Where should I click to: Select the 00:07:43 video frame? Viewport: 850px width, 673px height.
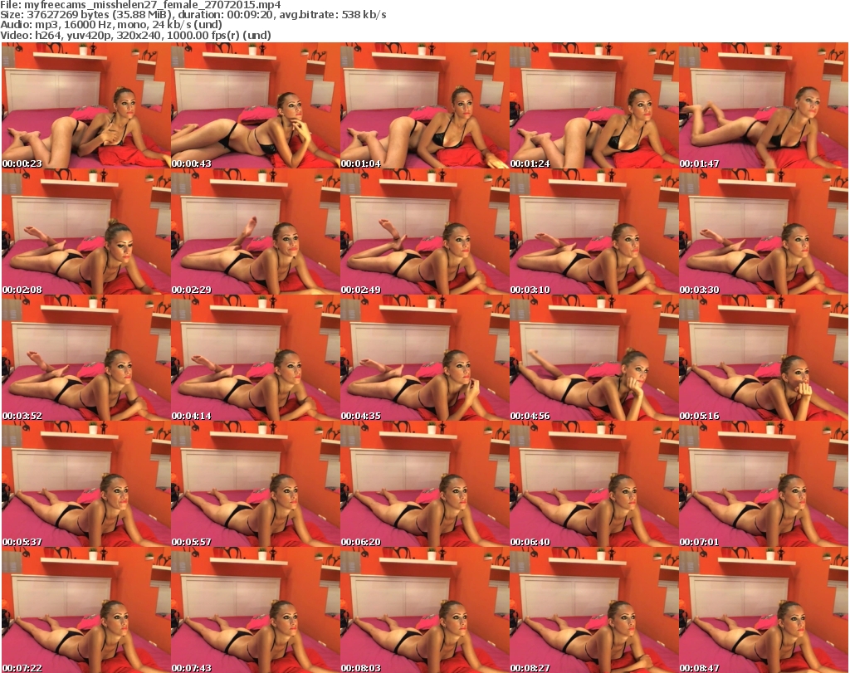tap(256, 610)
